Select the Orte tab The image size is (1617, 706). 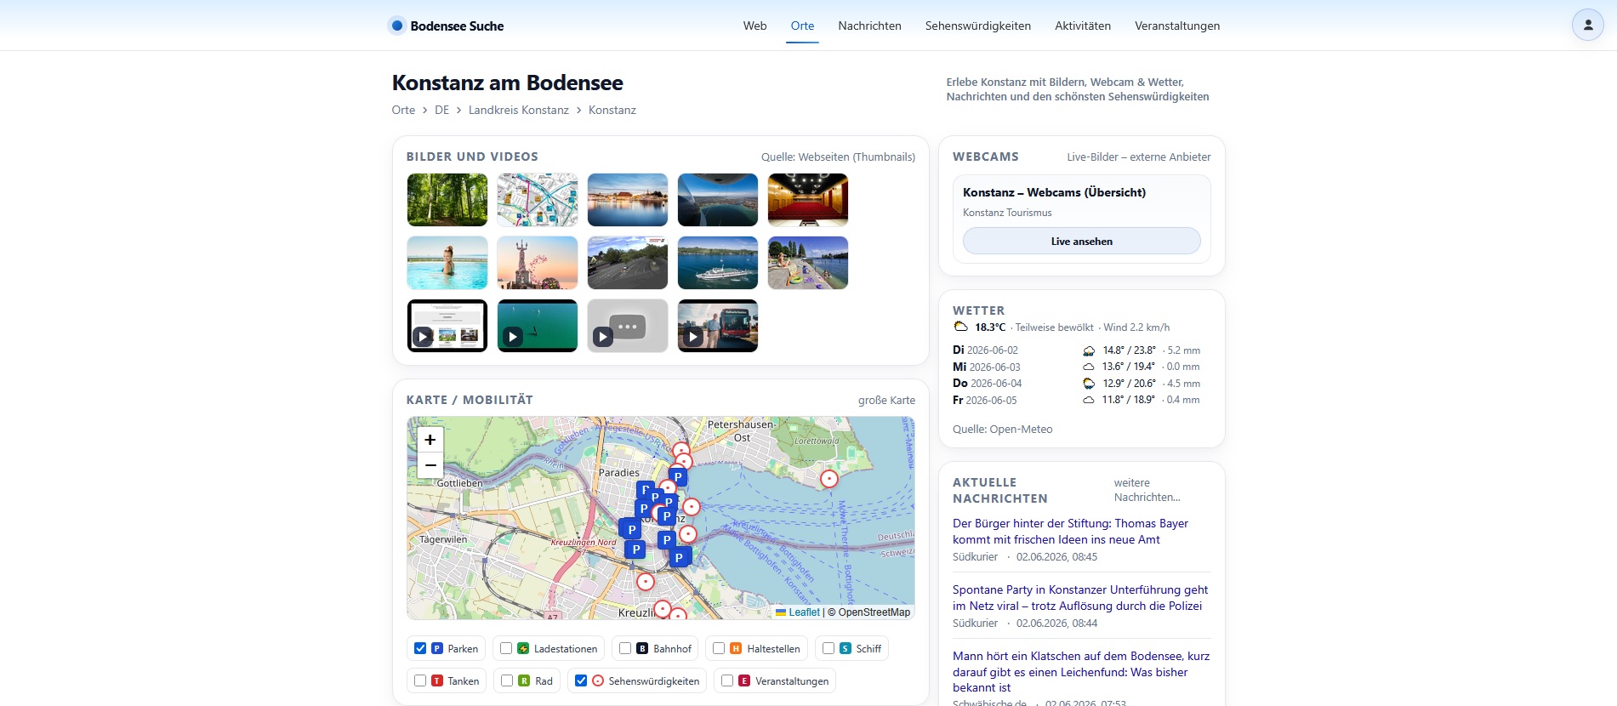point(802,26)
